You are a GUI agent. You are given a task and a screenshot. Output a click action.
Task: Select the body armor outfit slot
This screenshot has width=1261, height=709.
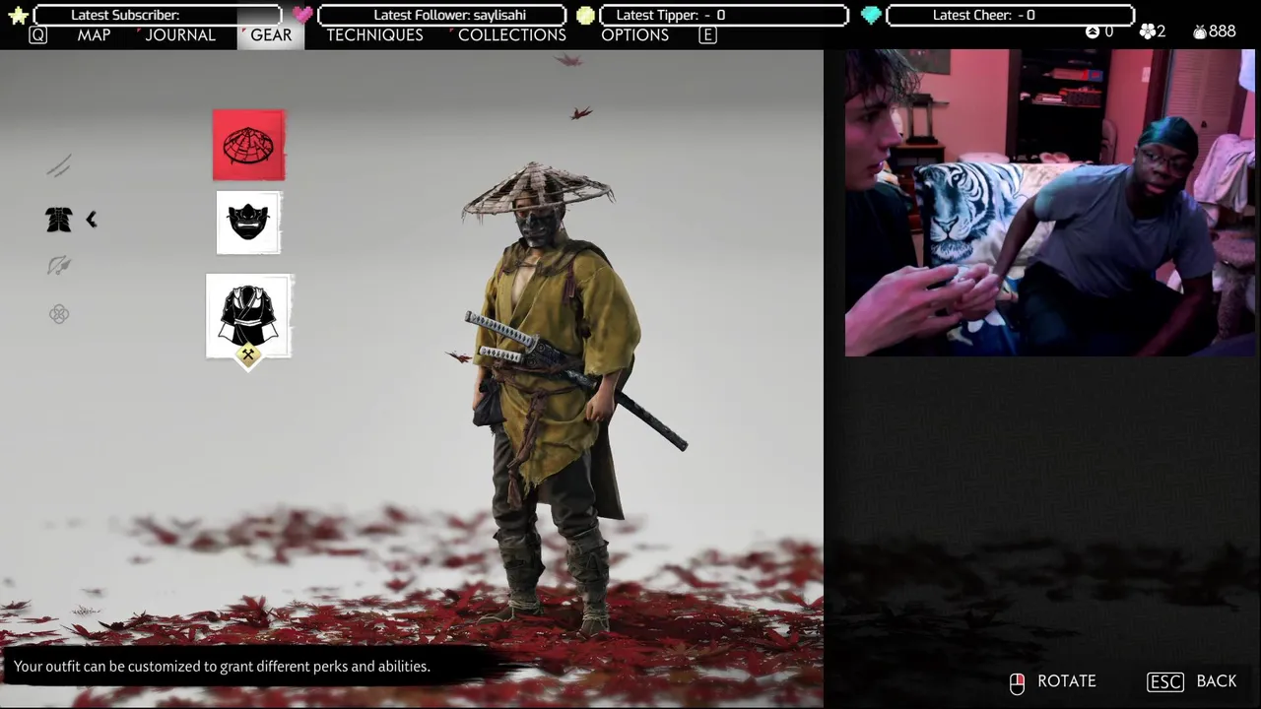coord(248,316)
